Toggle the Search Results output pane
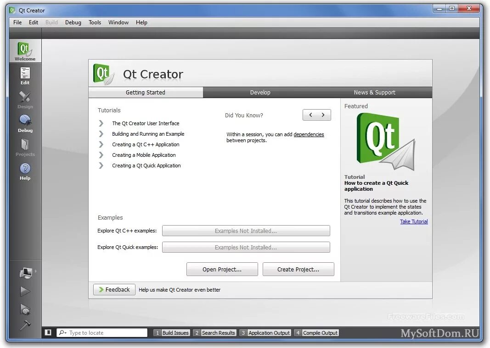This screenshot has height=348, width=490. click(x=214, y=333)
